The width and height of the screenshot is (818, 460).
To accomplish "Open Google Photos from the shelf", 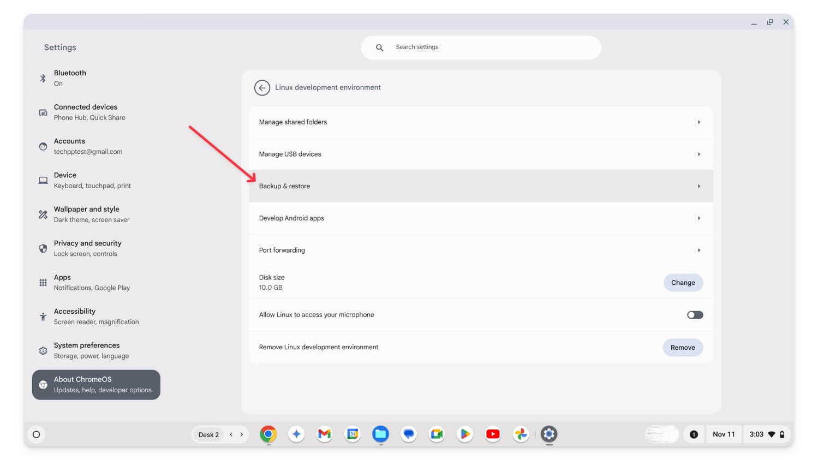I will pos(521,434).
